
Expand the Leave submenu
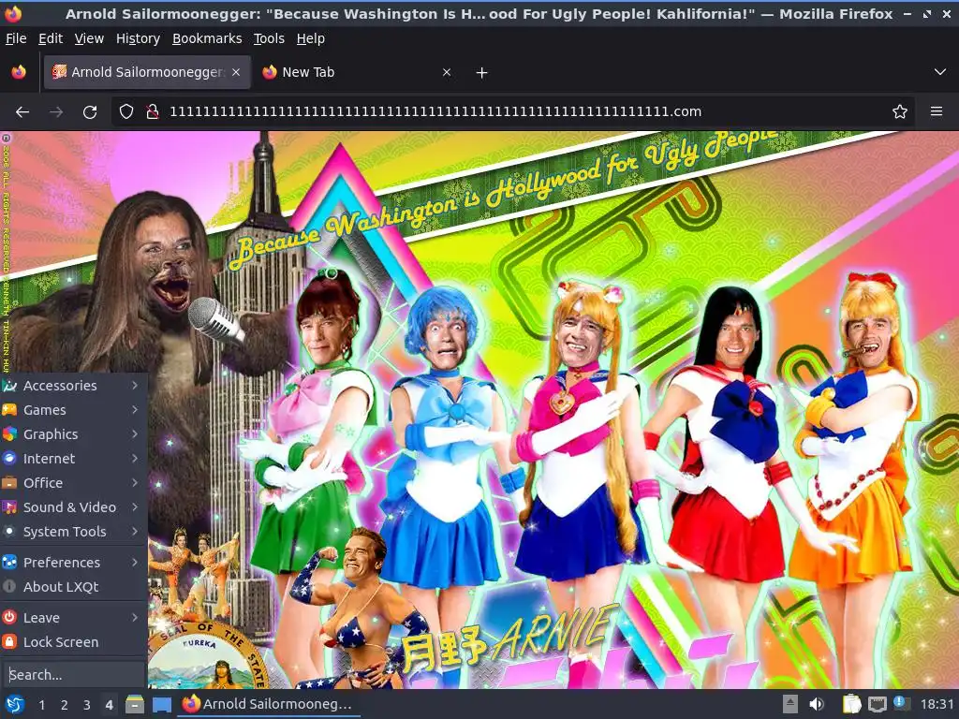73,618
